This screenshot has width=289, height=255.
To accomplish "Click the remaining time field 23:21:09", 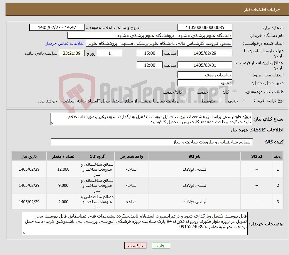I will 72,53.
